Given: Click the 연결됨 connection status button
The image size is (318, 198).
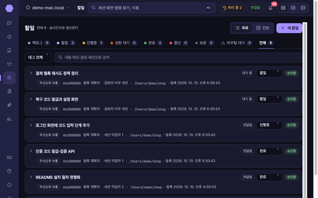Looking at the screenshot, I should (x=255, y=8).
